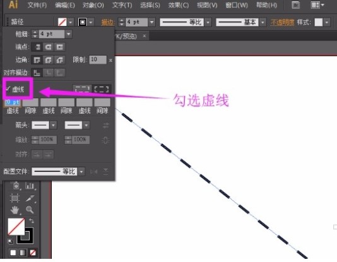Uncheck the 虚线 dashed line checkbox
The image size is (337, 262).
tap(8, 88)
